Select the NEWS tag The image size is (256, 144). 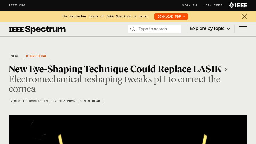[x=15, y=56]
